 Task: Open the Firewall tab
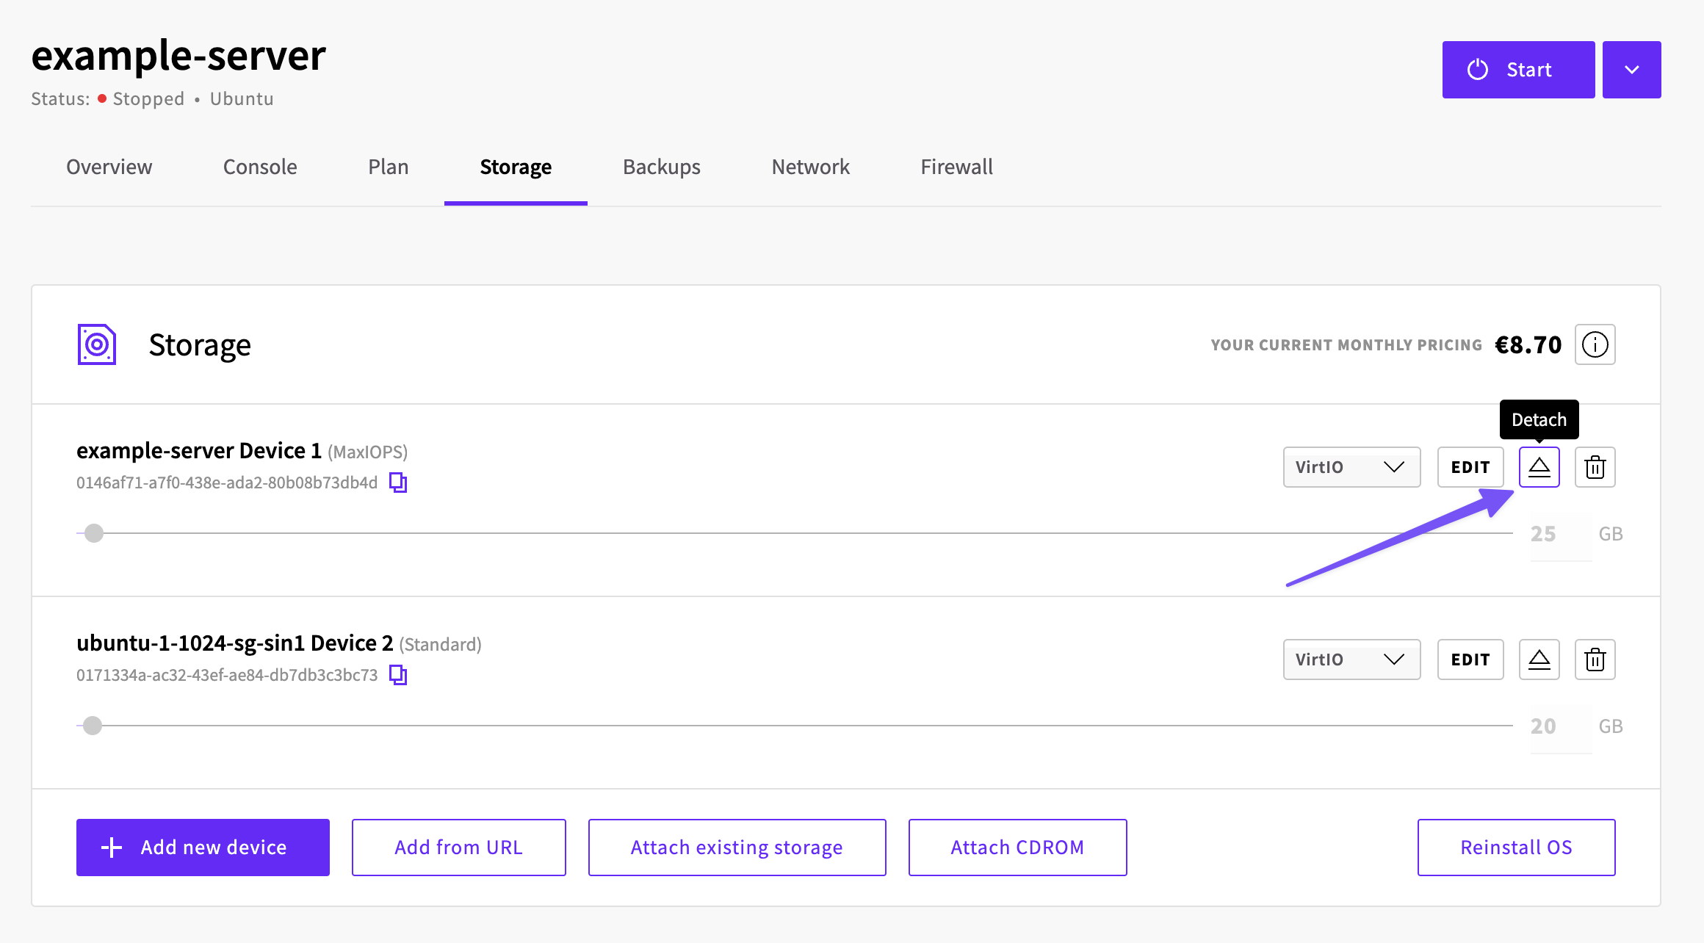957,167
